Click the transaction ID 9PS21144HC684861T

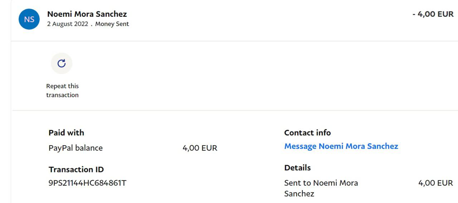click(87, 183)
